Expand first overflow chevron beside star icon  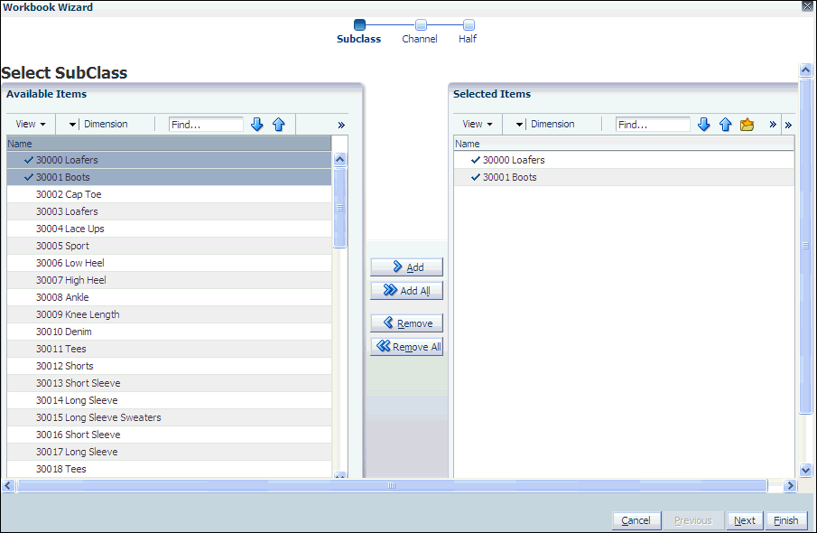773,124
